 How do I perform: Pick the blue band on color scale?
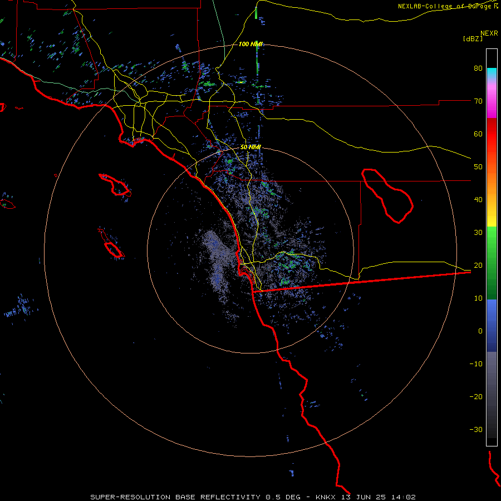(x=492, y=325)
